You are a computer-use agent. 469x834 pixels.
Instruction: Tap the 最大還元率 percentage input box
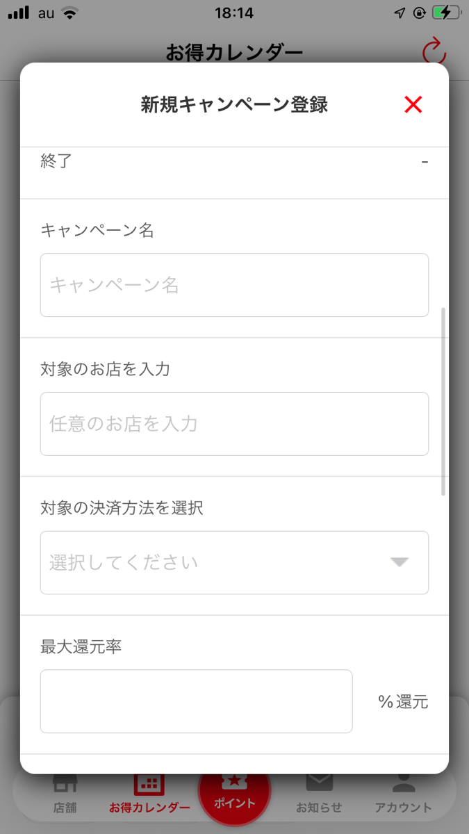196,701
